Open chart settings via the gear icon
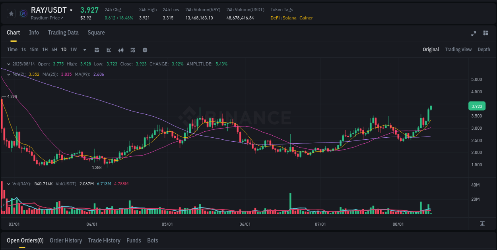 tap(145, 50)
